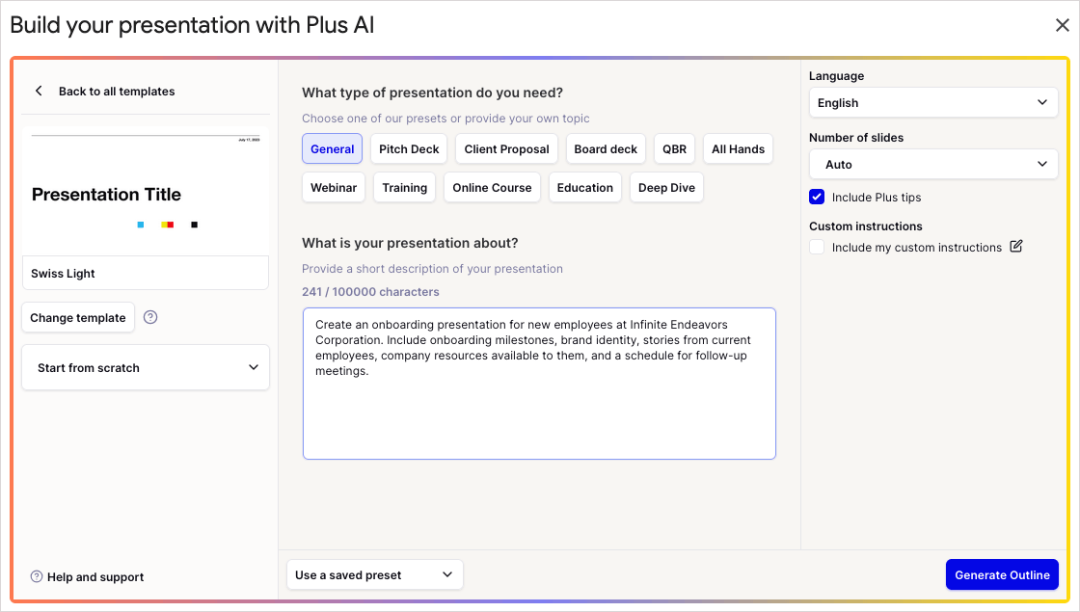Close the Plus AI dialog
1080x612 pixels.
(1062, 25)
